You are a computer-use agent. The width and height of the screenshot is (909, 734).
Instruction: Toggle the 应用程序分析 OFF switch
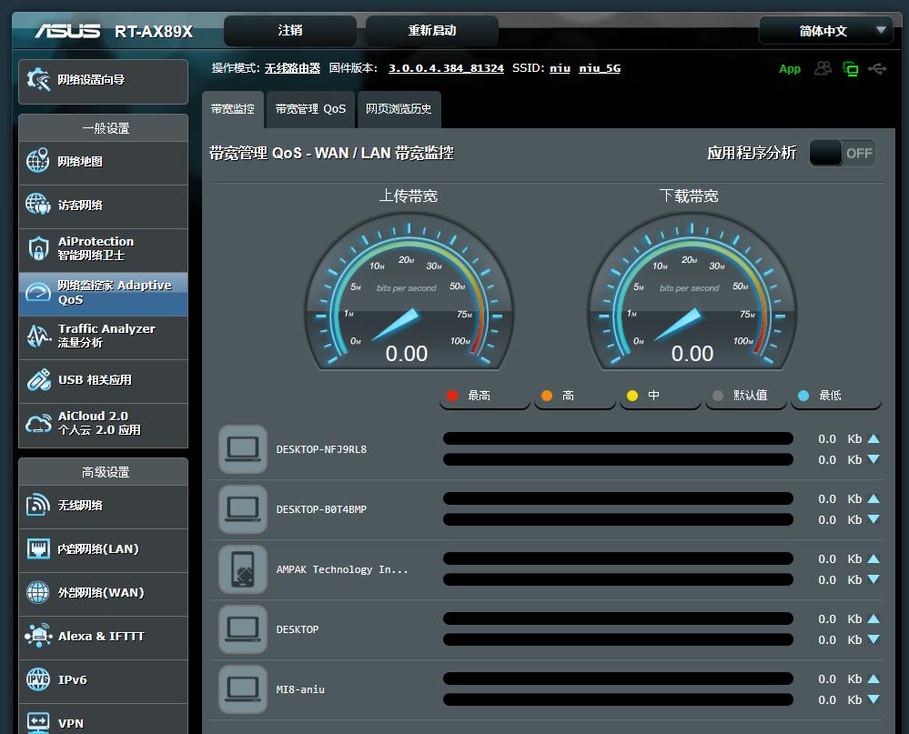coord(842,153)
